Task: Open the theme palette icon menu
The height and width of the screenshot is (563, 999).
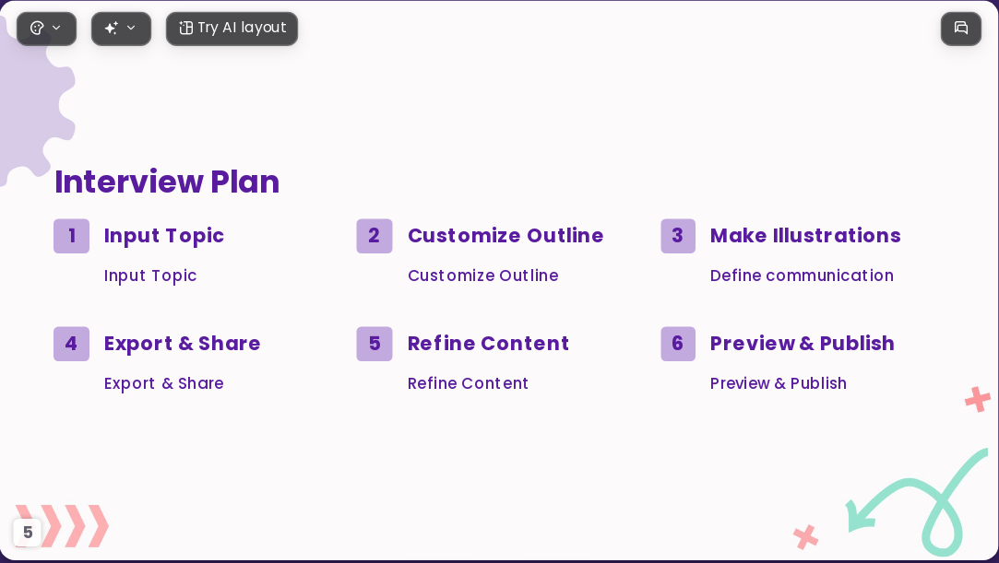Action: point(37,28)
